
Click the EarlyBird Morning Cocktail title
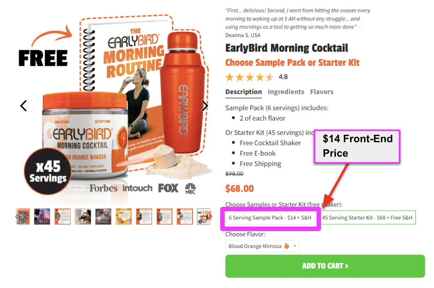[287, 48]
